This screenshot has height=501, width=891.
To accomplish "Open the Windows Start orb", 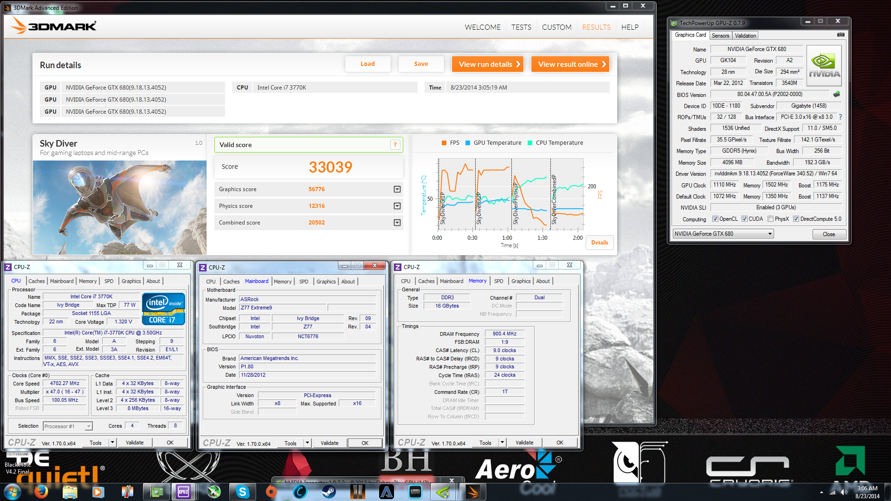I will pos(12,492).
